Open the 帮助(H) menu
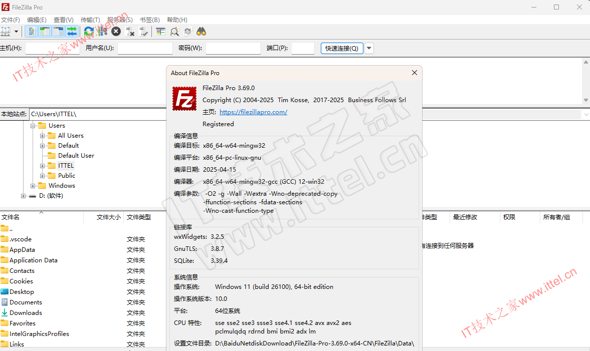This screenshot has width=590, height=351. 177,20
